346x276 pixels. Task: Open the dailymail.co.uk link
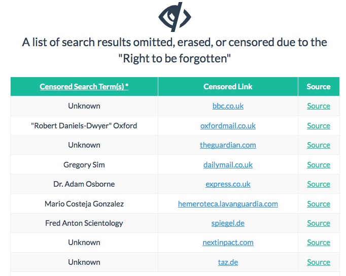coord(228,165)
